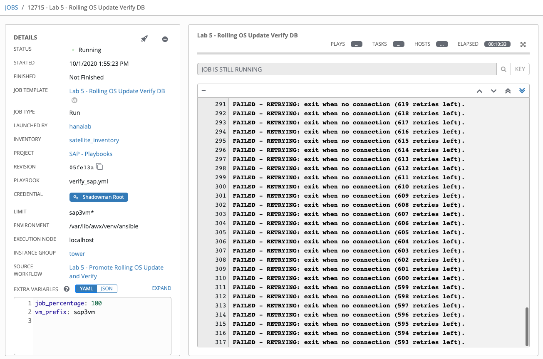Copy the revision hash 05fe13a
Screen dimensions: 543x359
99,167
